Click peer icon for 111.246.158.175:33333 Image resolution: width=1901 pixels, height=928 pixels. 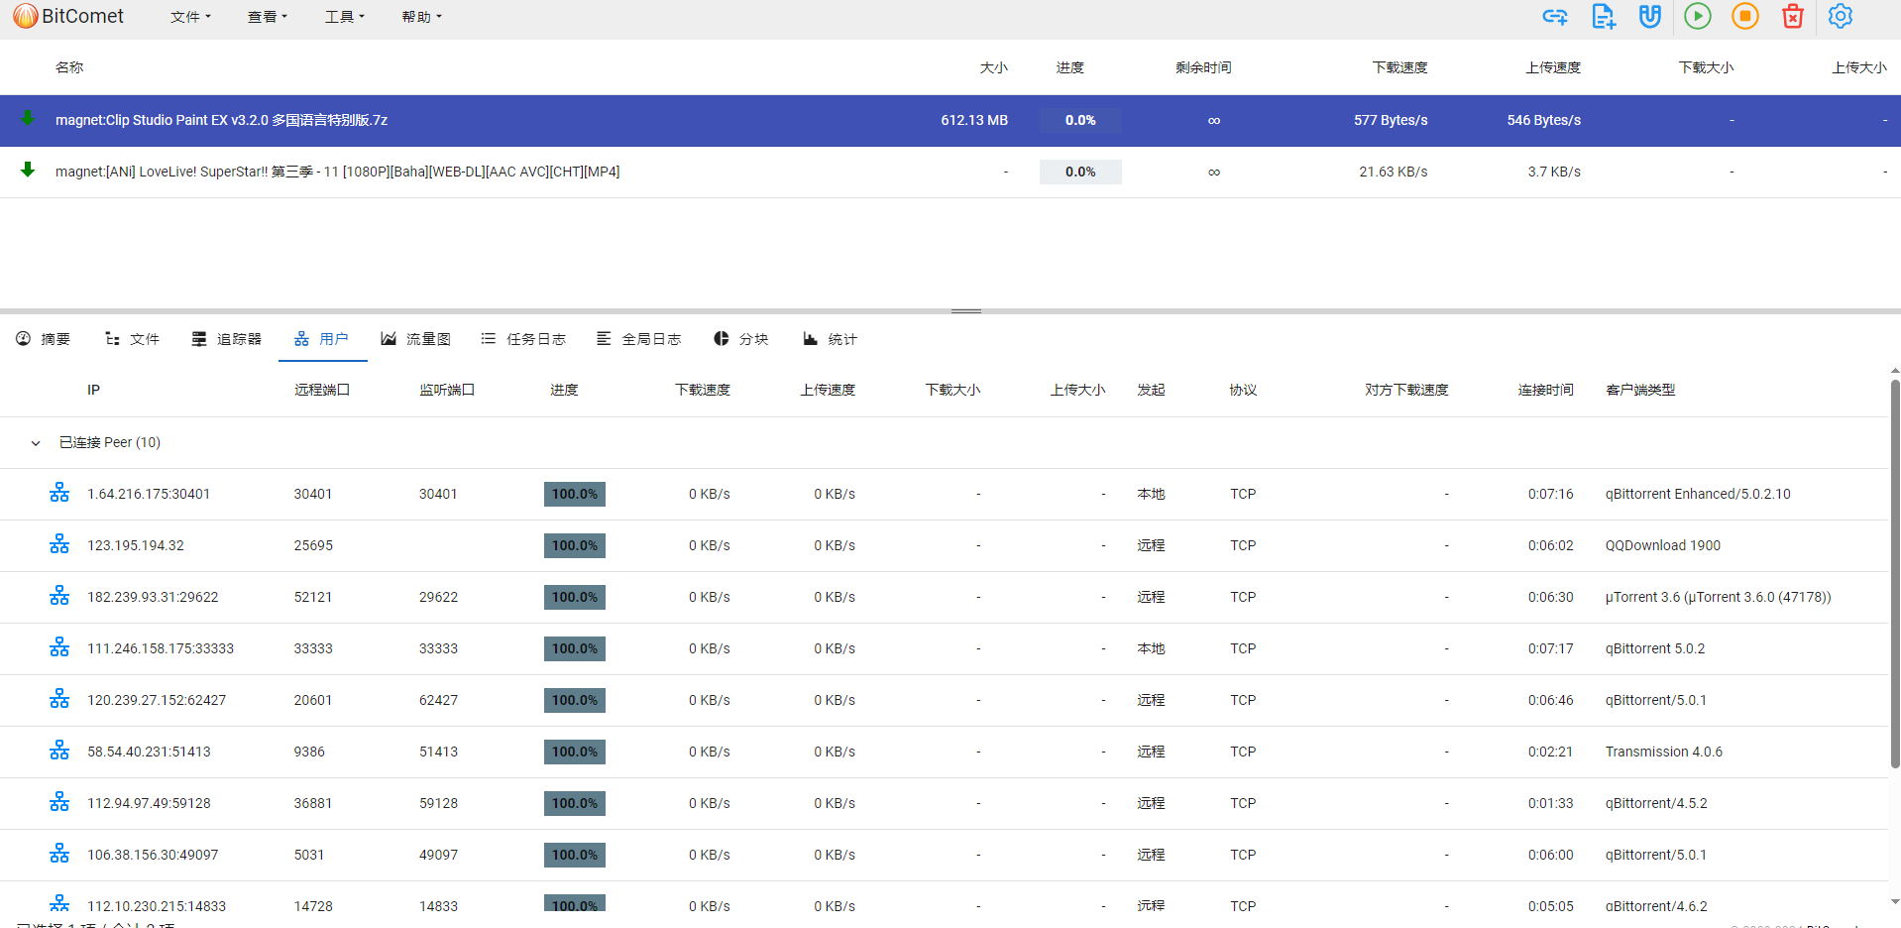coord(59,647)
